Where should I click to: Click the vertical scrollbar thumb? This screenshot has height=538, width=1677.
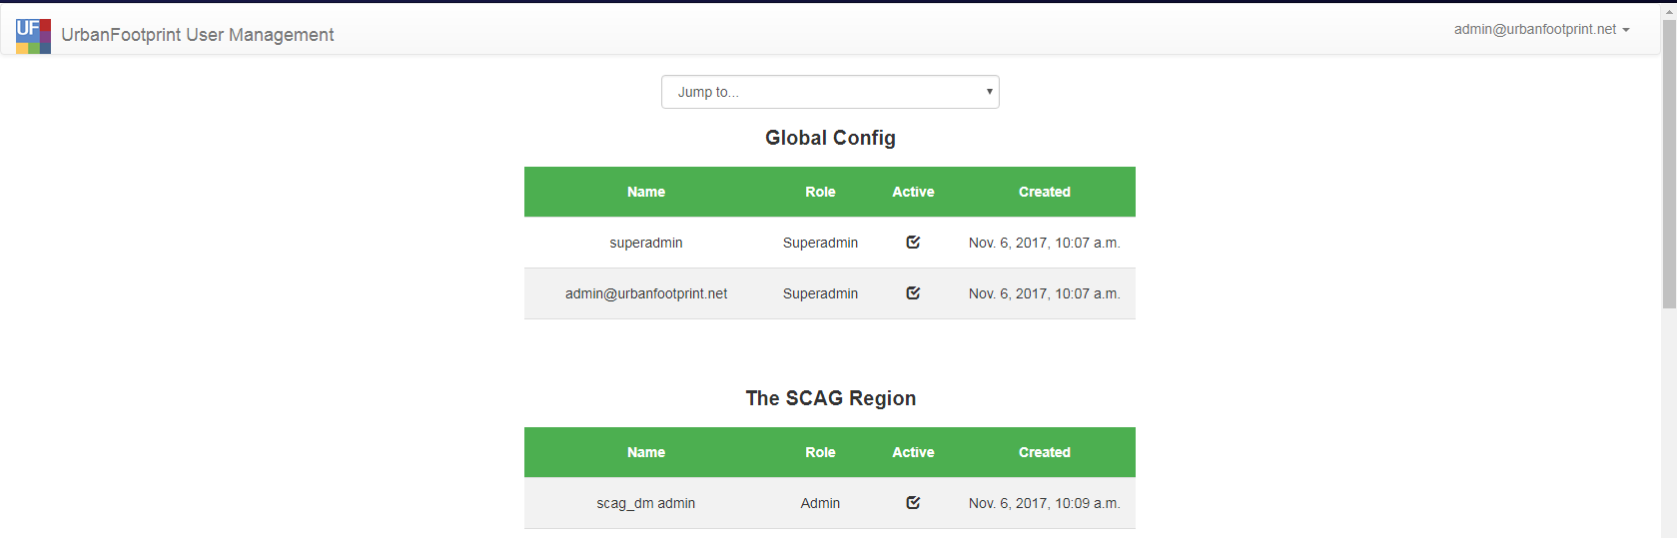1669,164
